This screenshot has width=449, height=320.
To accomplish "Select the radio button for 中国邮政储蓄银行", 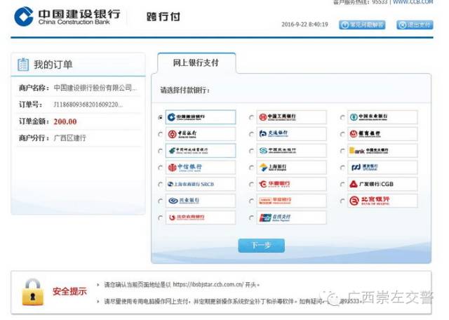I will 161,151.
